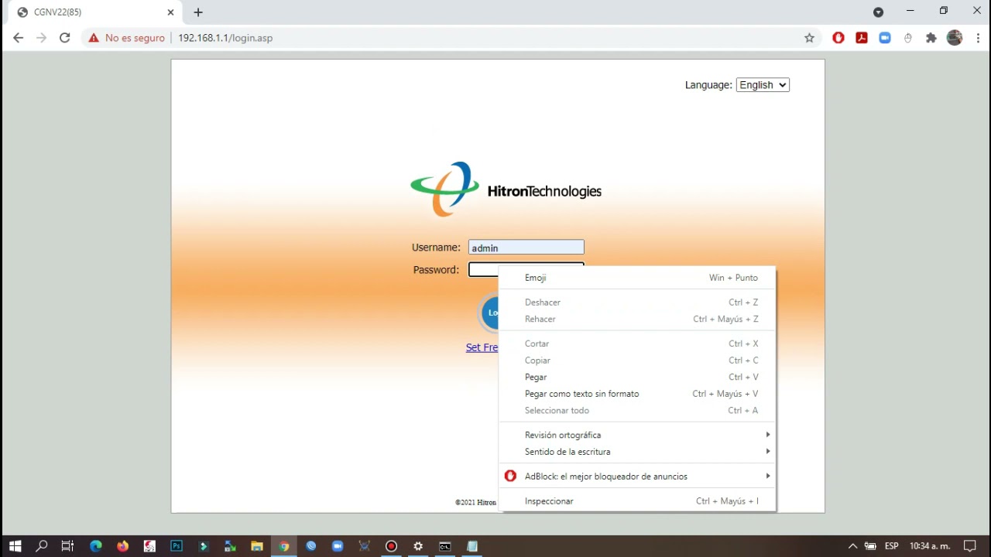991x557 pixels.
Task: Click the round blue Login button
Action: click(x=489, y=313)
